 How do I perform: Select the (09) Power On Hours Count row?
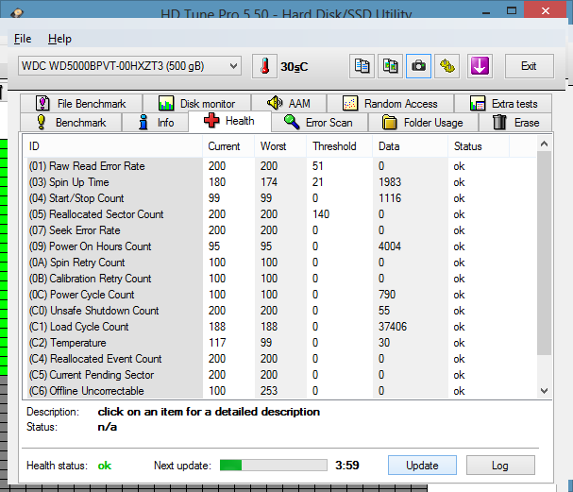(280, 246)
